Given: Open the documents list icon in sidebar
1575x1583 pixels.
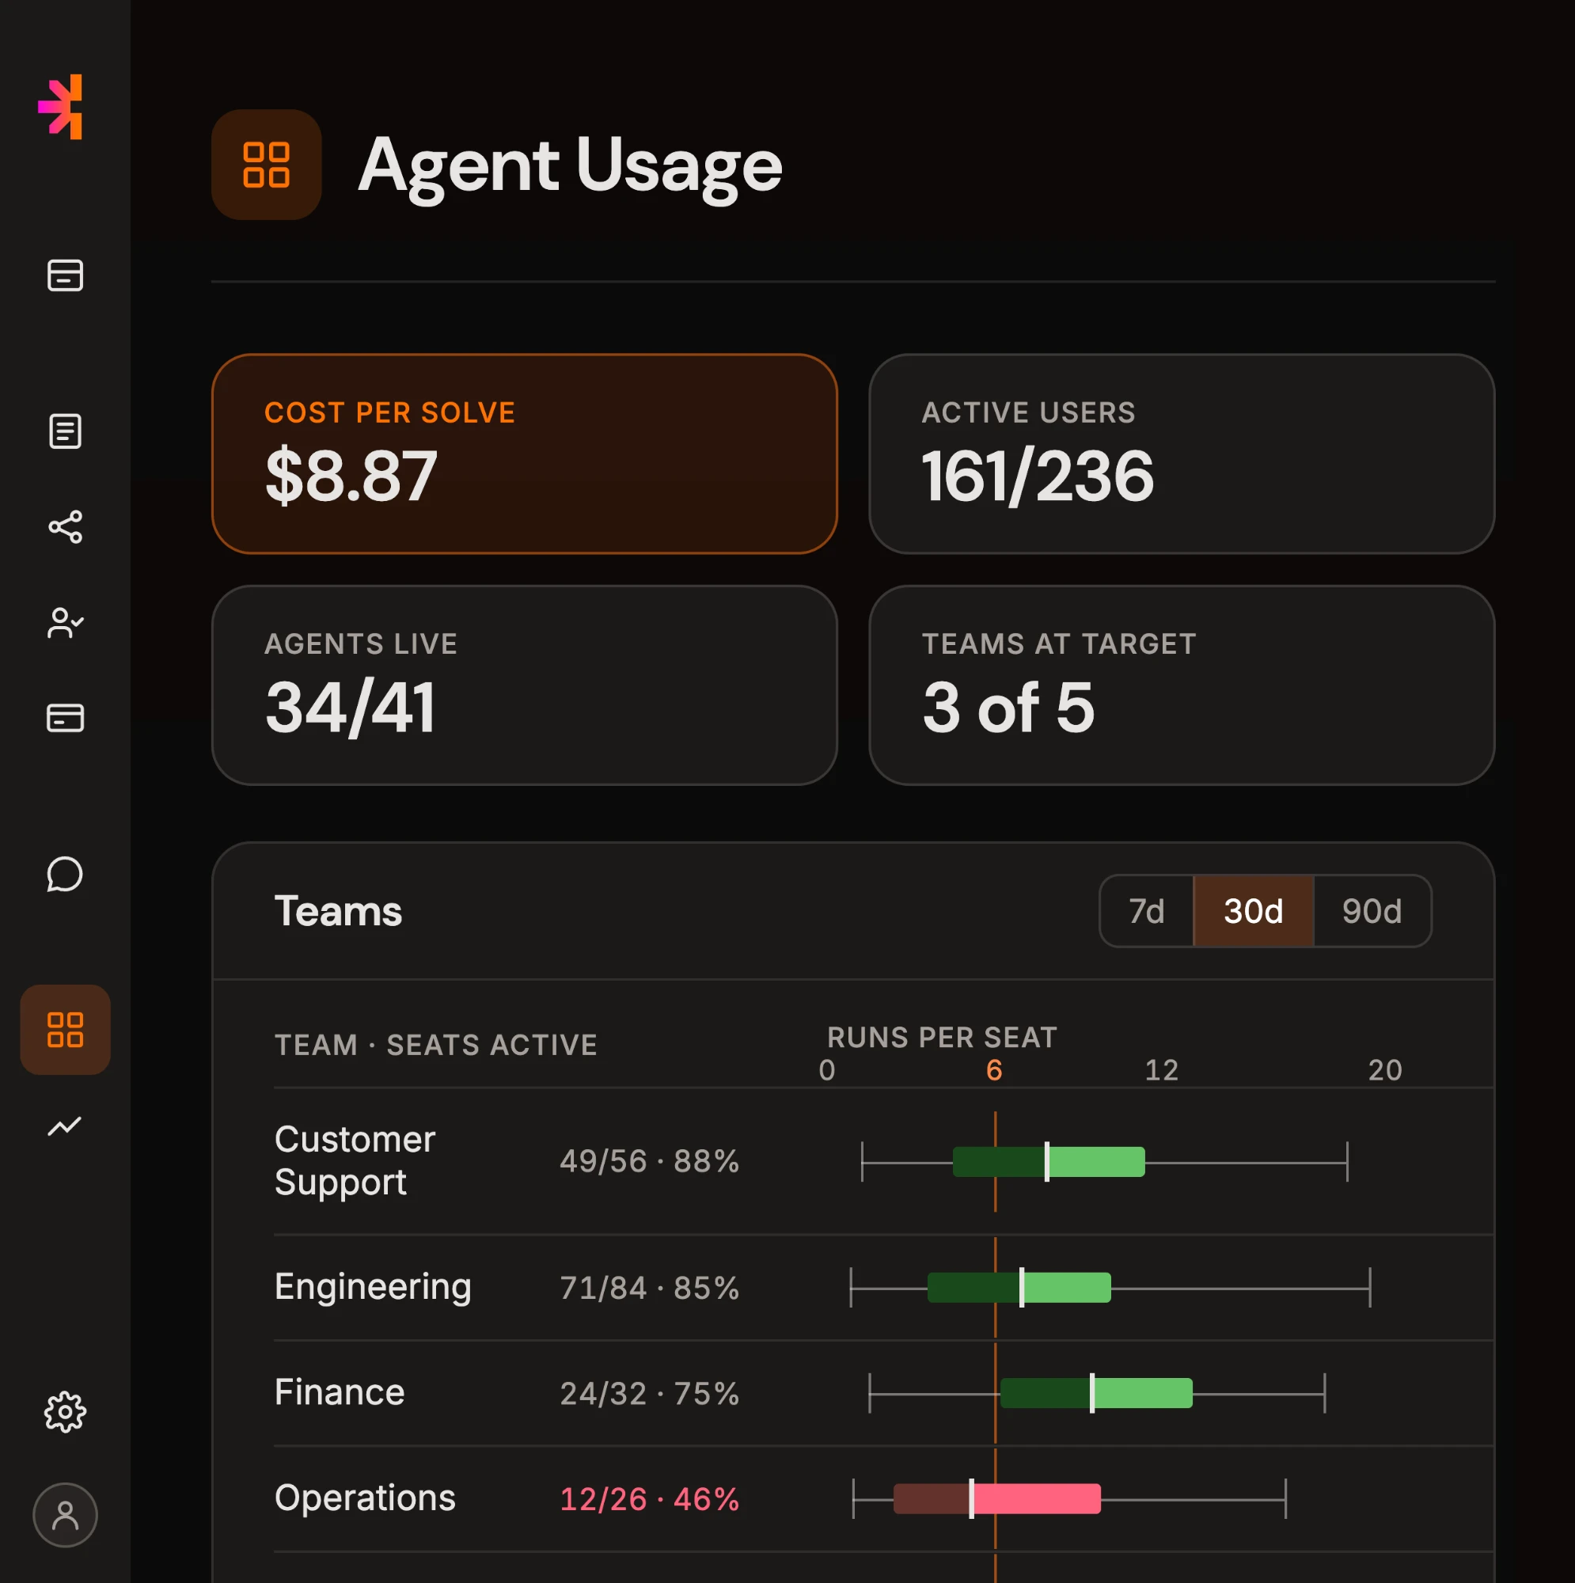Looking at the screenshot, I should pyautogui.click(x=65, y=431).
